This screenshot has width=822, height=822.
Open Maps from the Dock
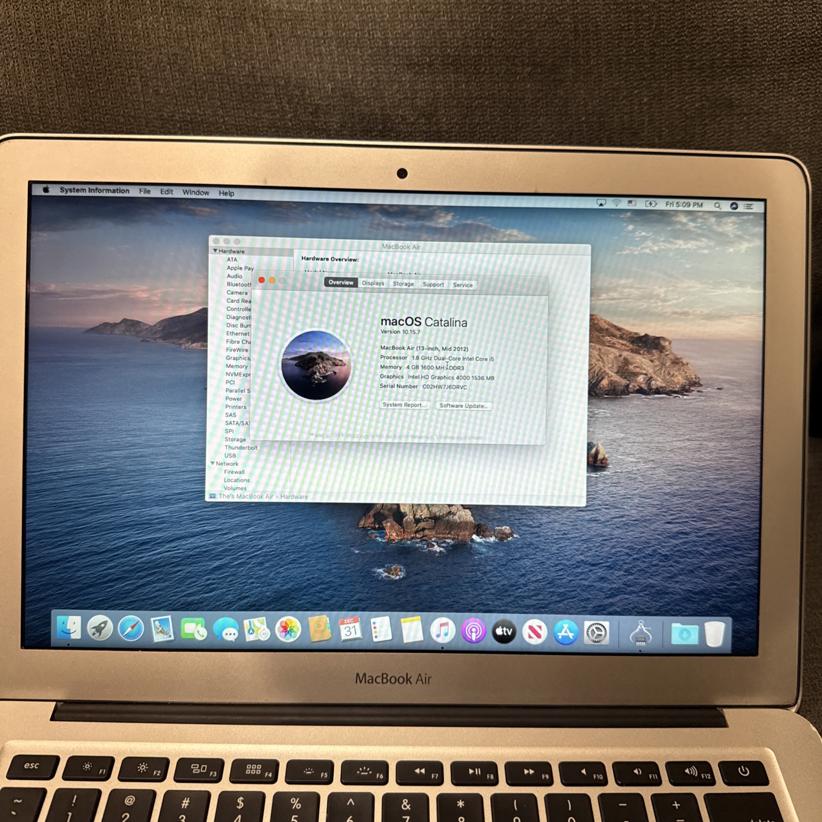pos(257,630)
